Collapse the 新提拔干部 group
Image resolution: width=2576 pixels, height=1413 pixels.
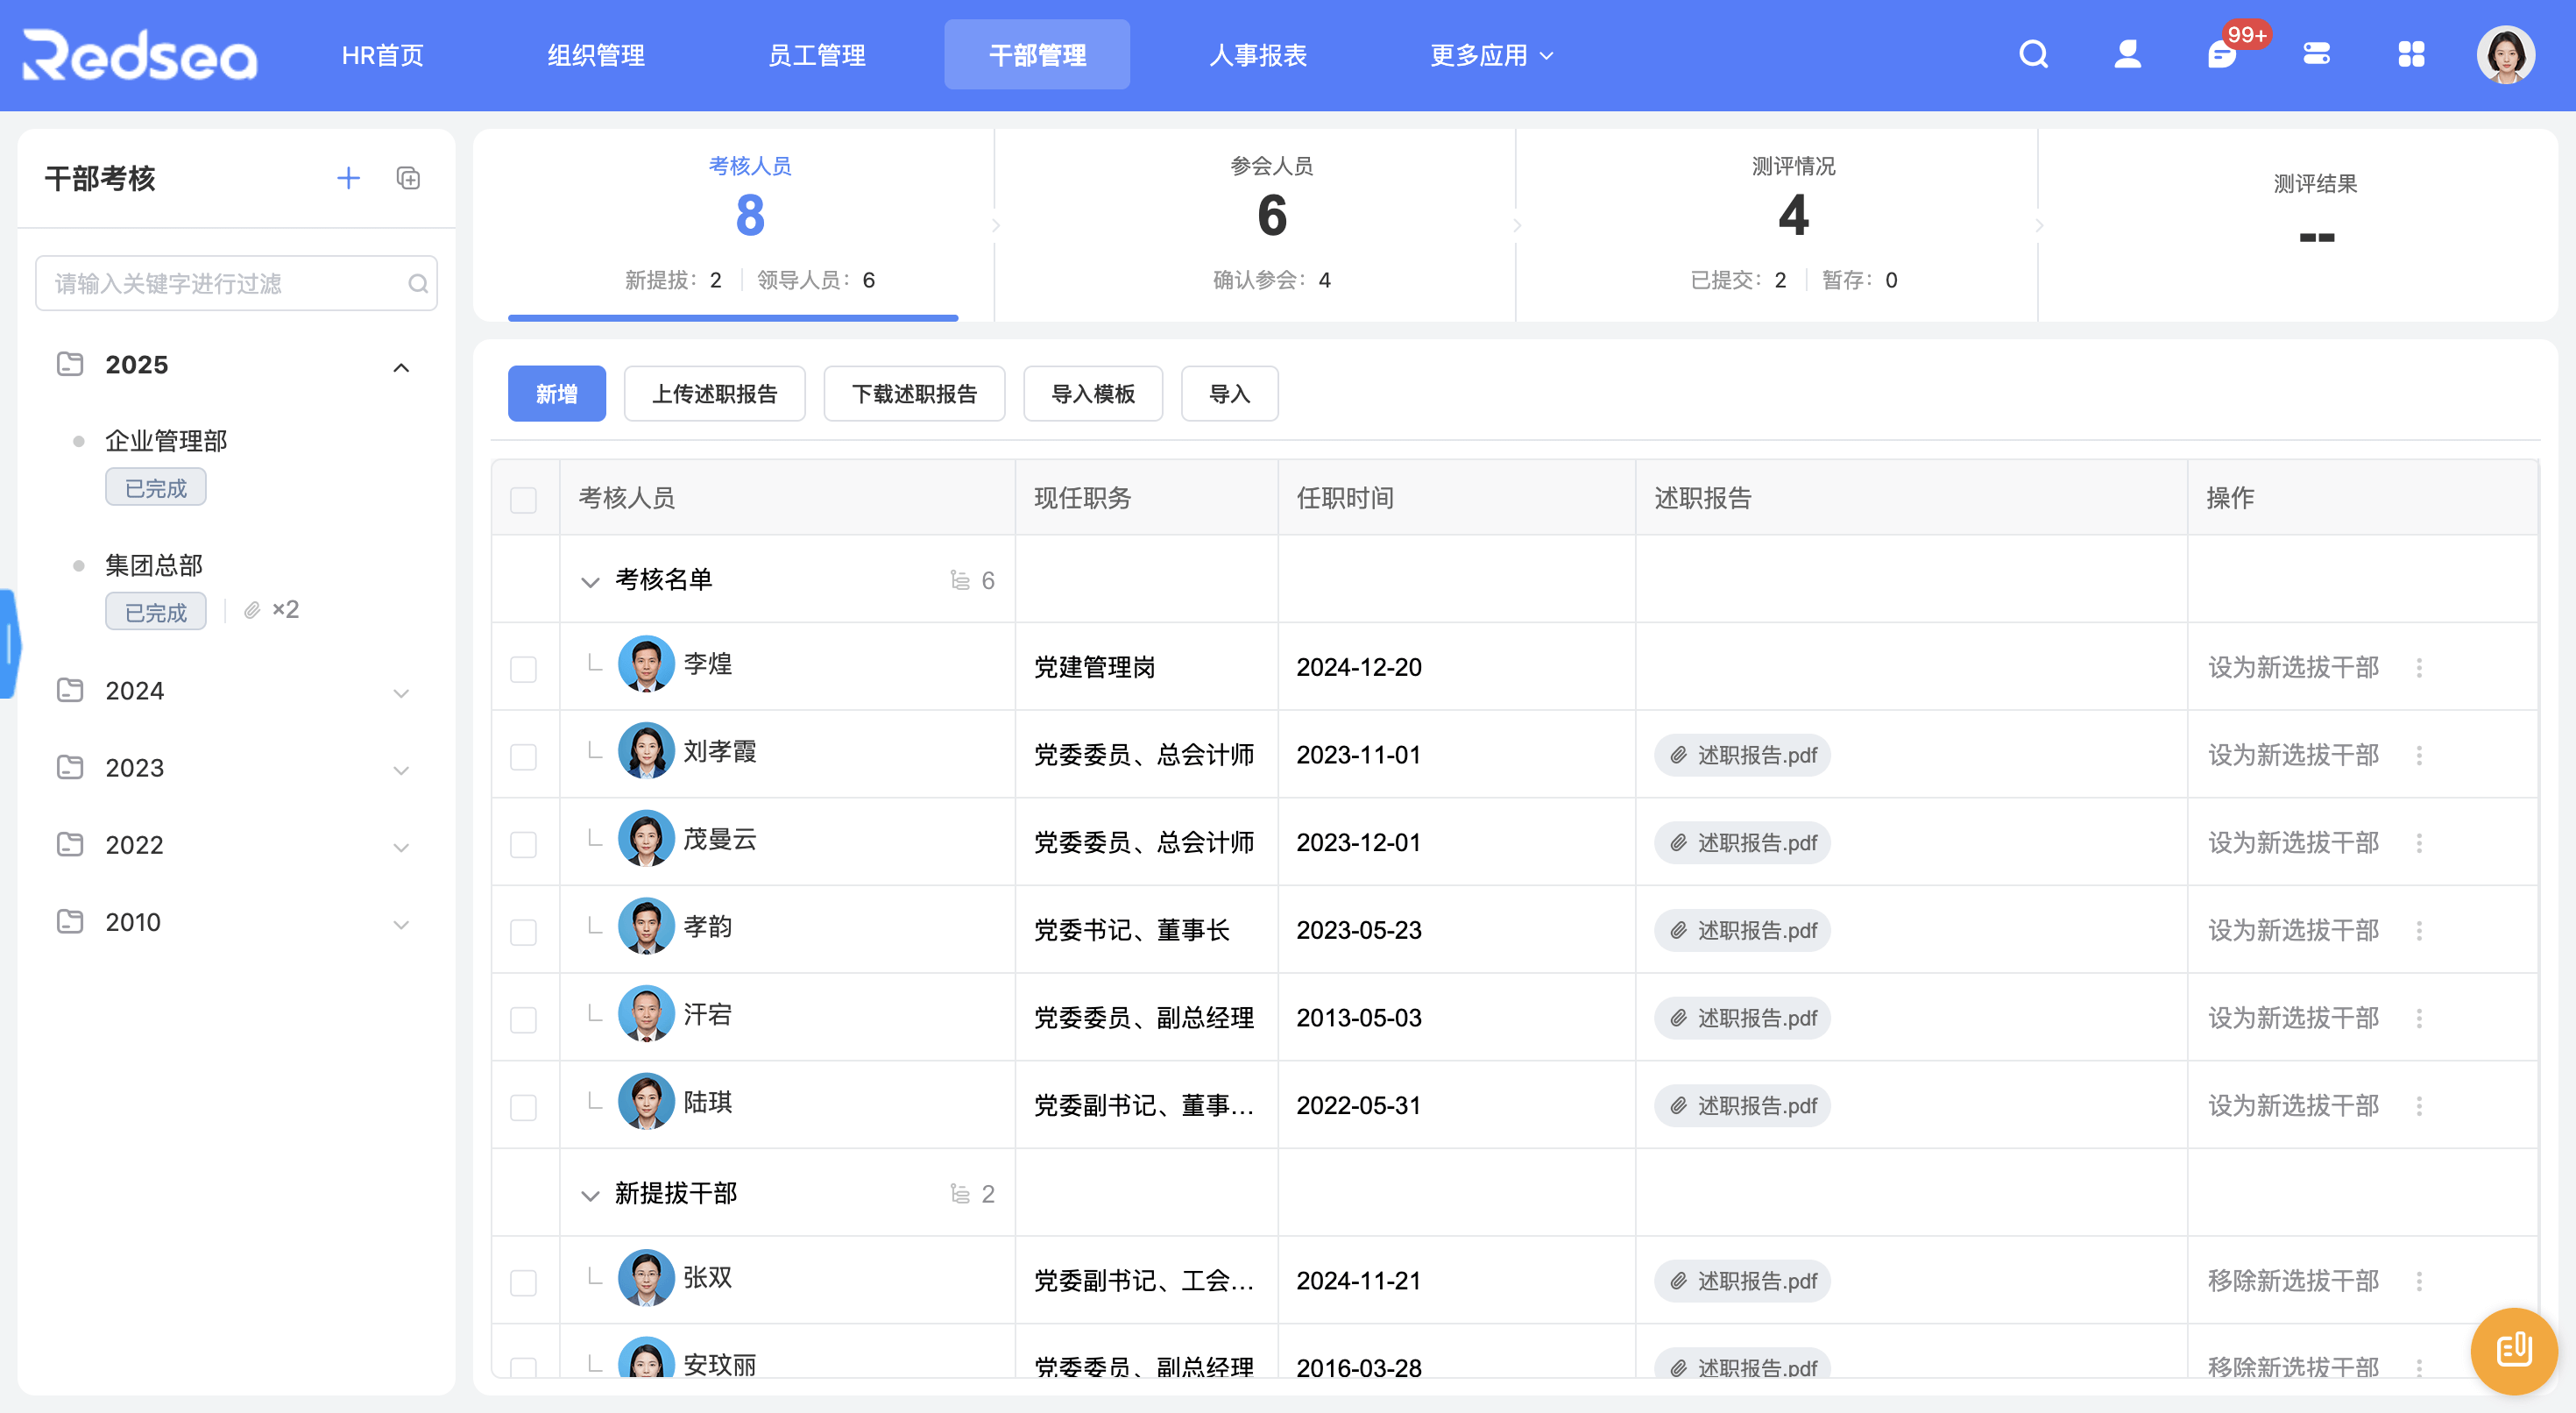point(590,1195)
